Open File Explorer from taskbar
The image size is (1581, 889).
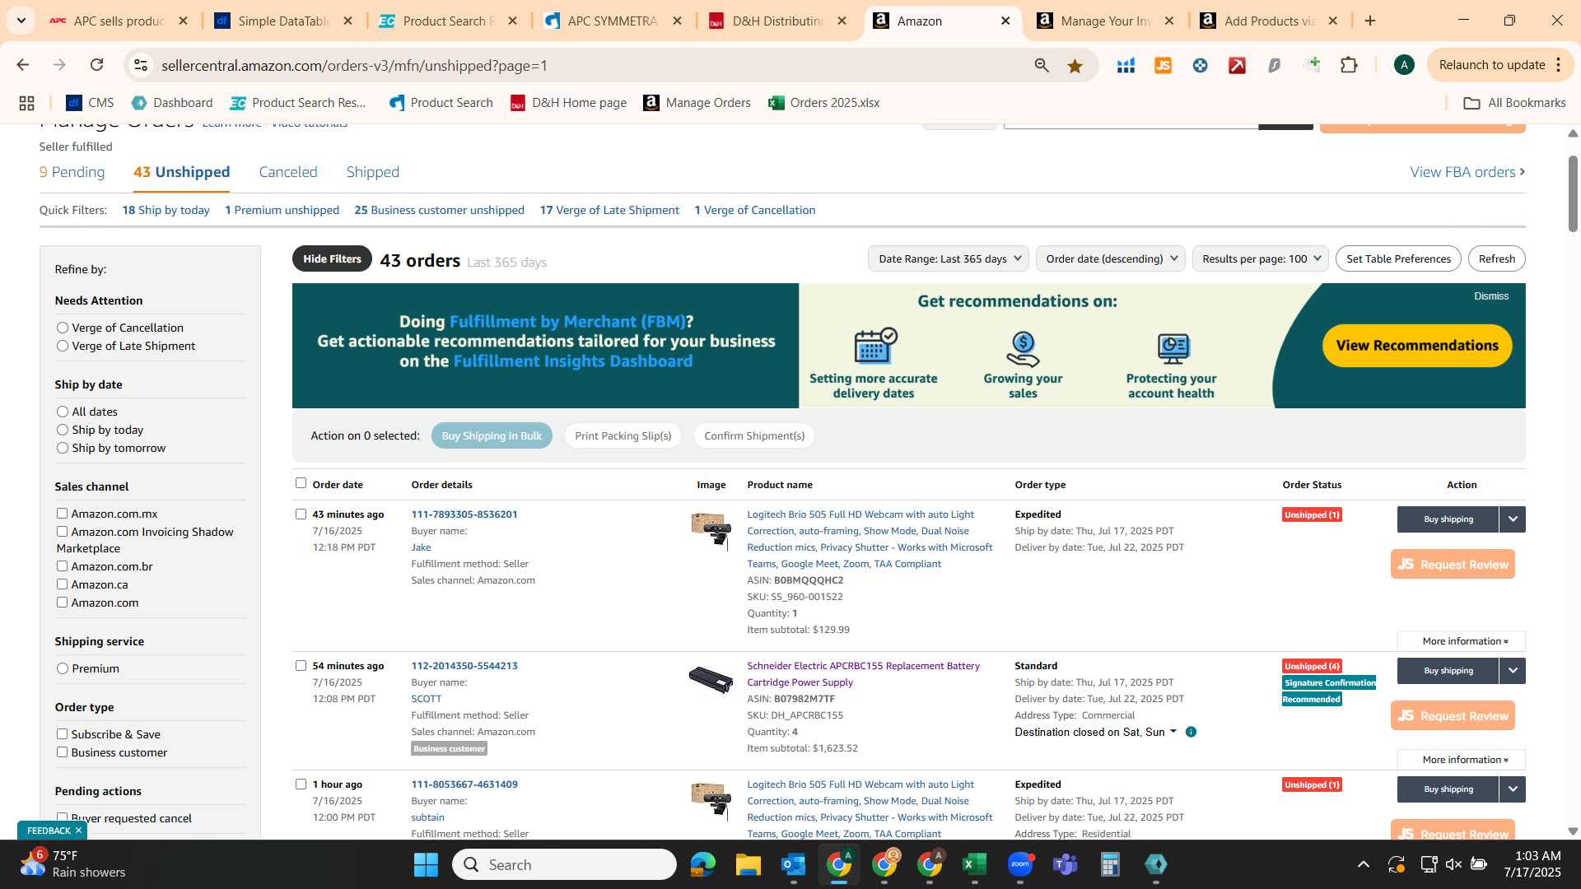tap(748, 864)
